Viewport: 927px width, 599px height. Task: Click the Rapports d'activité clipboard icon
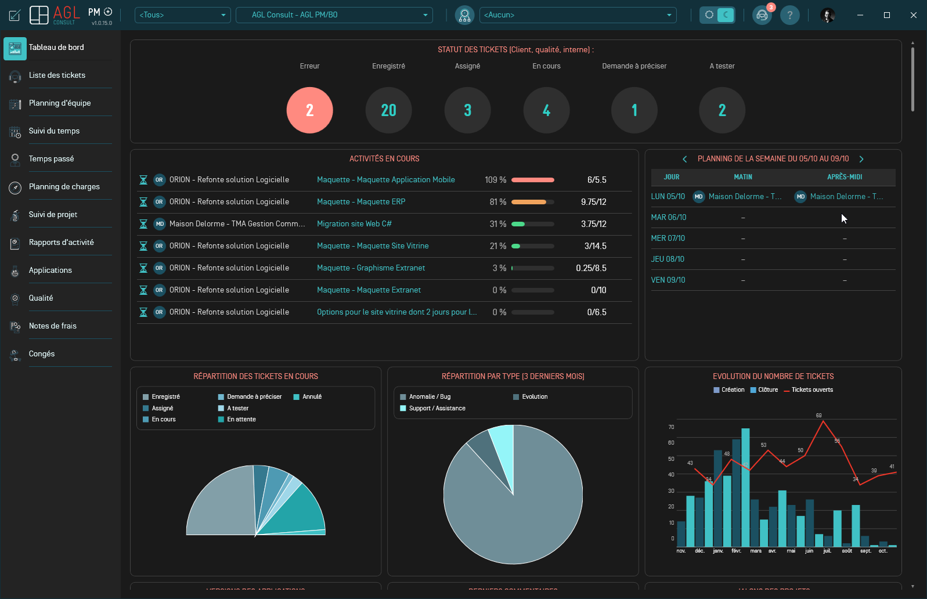15,243
